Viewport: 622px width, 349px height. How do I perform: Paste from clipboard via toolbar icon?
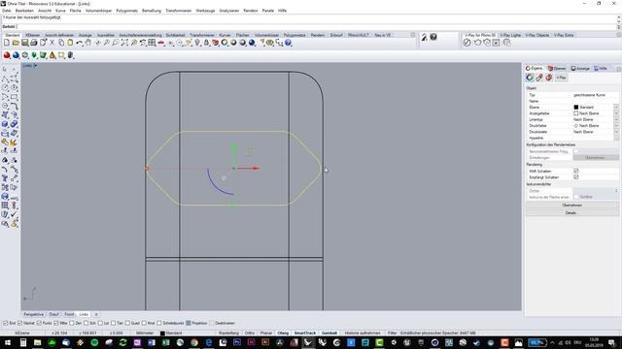pyautogui.click(x=70, y=43)
